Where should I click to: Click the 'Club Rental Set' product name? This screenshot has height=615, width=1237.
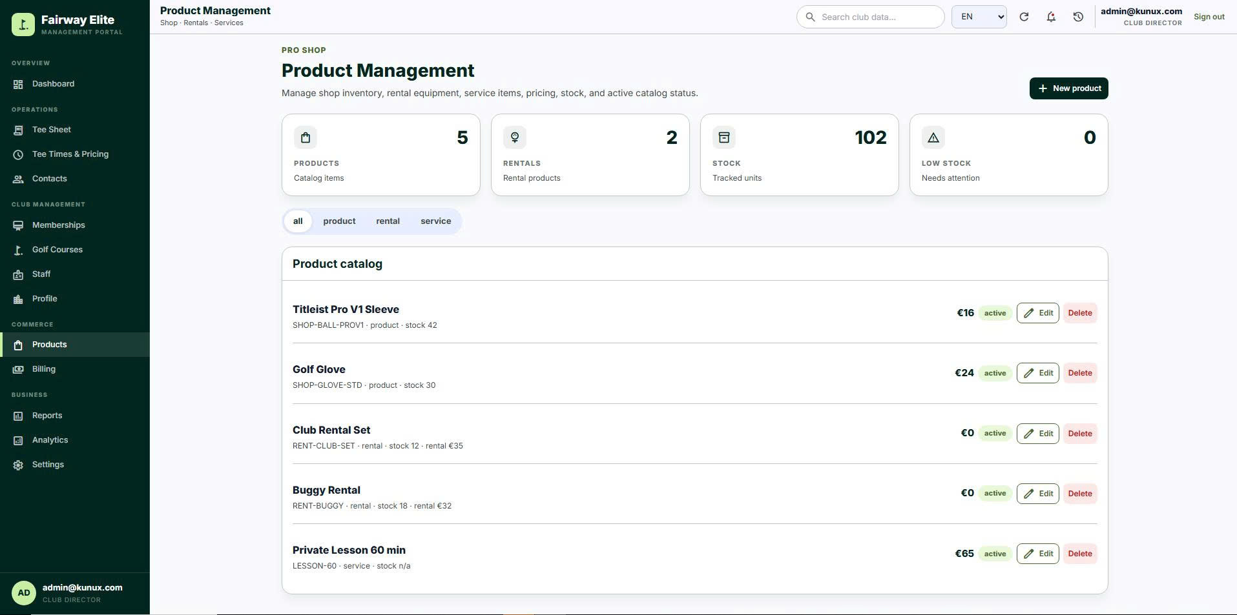(x=331, y=430)
